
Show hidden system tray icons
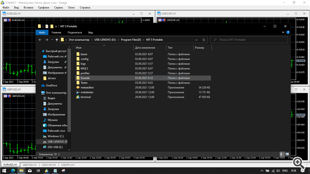(x=262, y=171)
